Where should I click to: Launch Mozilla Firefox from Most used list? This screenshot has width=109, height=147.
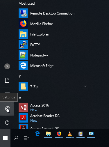click(23, 24)
